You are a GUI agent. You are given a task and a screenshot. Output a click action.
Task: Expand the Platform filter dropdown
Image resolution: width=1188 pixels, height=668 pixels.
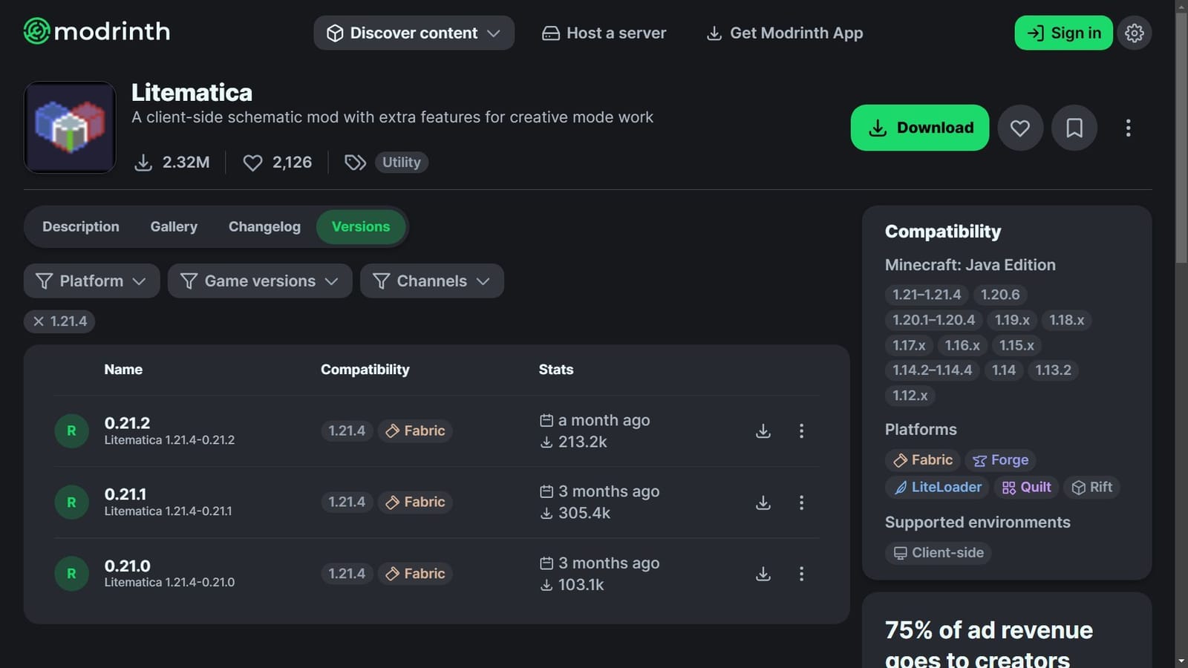[91, 281]
